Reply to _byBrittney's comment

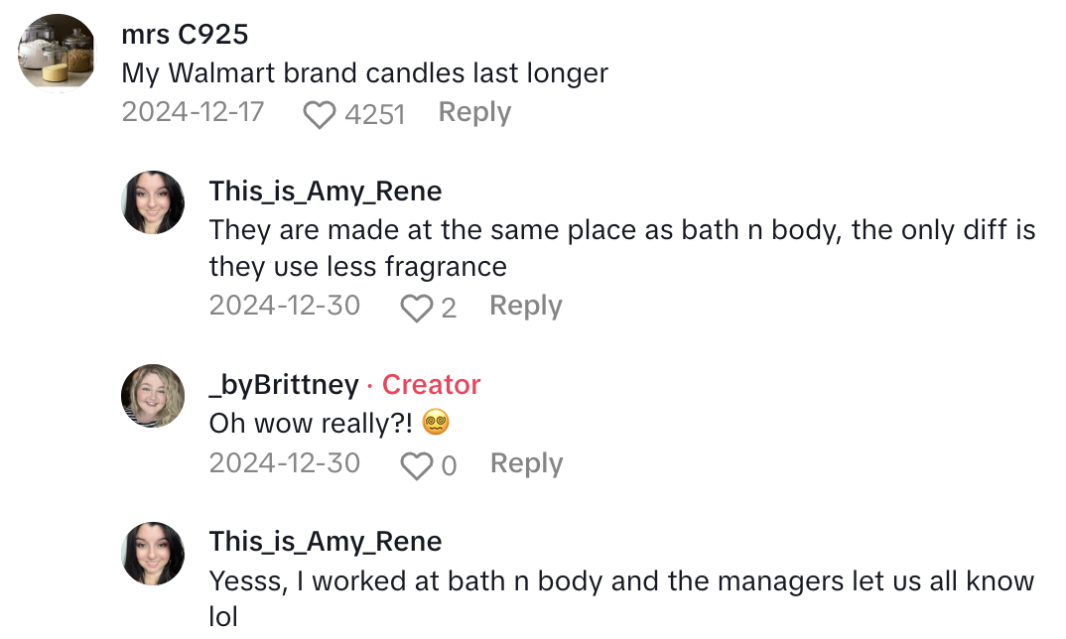(x=526, y=463)
